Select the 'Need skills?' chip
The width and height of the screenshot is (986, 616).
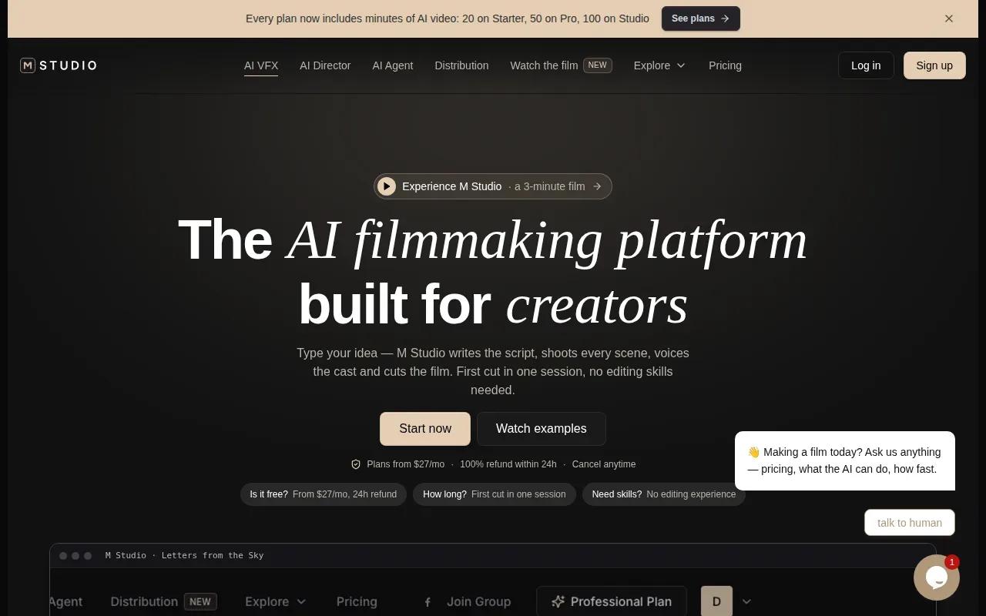tap(664, 494)
